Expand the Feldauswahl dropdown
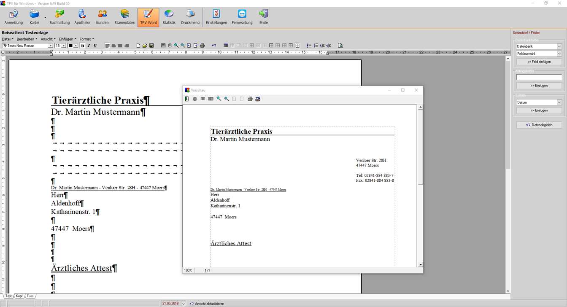Screen dimensions: 567x307 pyautogui.click(x=559, y=54)
